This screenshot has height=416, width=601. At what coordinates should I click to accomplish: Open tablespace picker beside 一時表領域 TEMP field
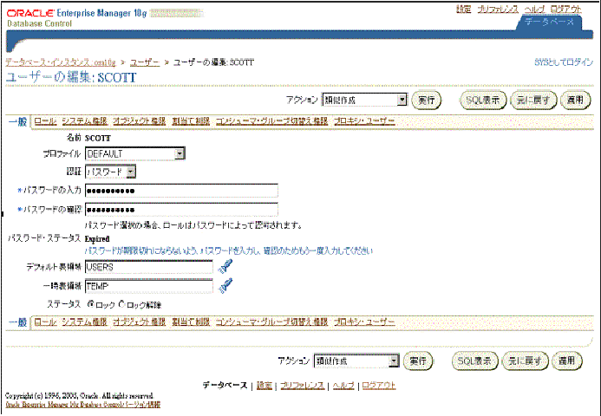tap(225, 285)
